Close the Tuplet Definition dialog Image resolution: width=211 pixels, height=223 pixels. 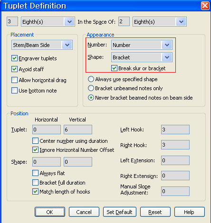pyautogui.click(x=205, y=6)
